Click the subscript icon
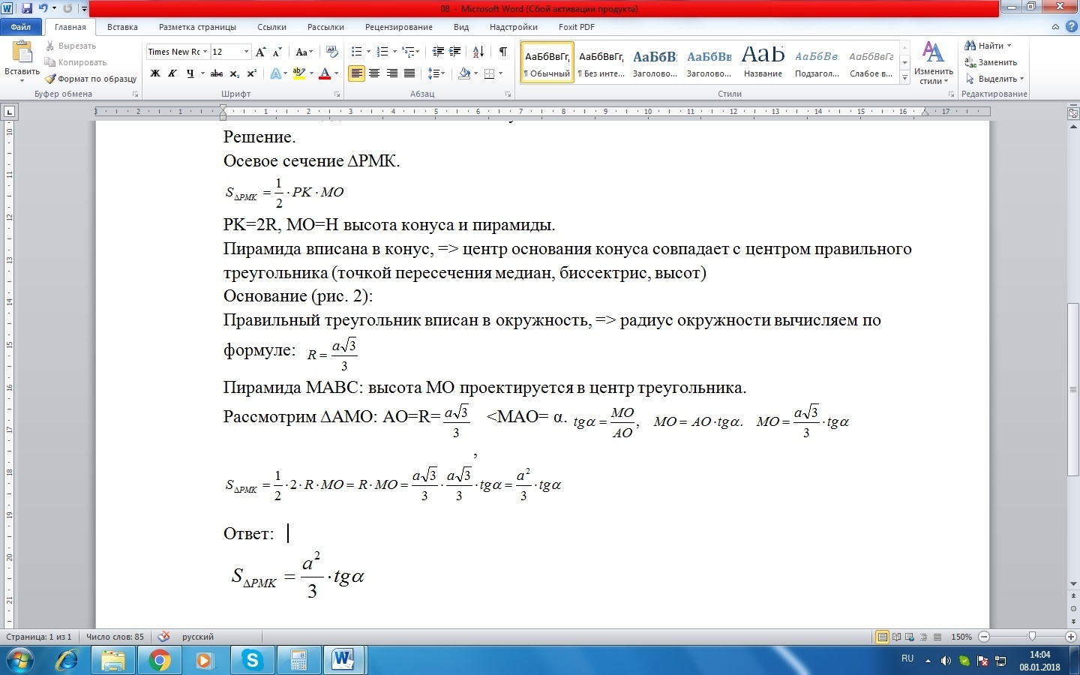Image resolution: width=1080 pixels, height=675 pixels. pos(234,73)
